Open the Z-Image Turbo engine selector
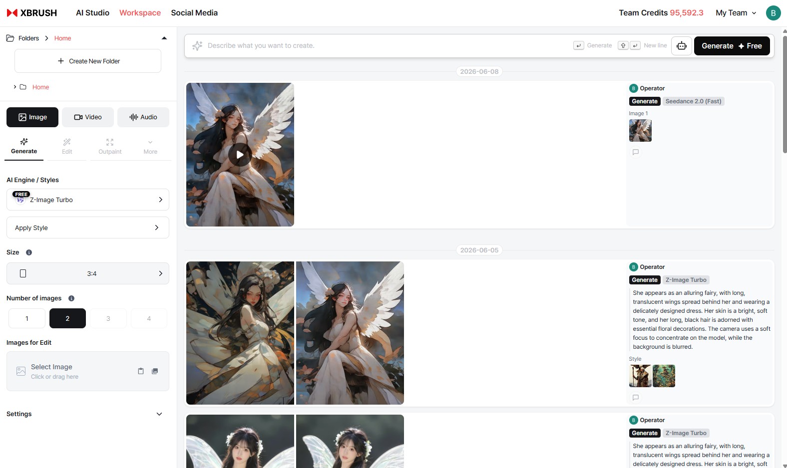 [x=88, y=200]
